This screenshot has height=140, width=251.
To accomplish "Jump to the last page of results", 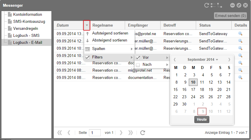I will click(x=131, y=133).
